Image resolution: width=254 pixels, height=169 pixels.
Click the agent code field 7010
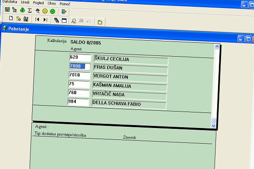point(80,75)
